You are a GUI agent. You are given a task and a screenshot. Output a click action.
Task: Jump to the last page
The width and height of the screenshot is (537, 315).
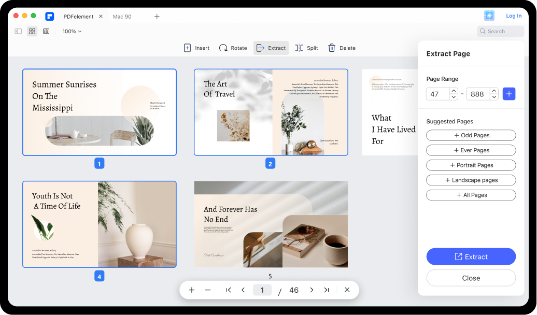[x=326, y=290]
